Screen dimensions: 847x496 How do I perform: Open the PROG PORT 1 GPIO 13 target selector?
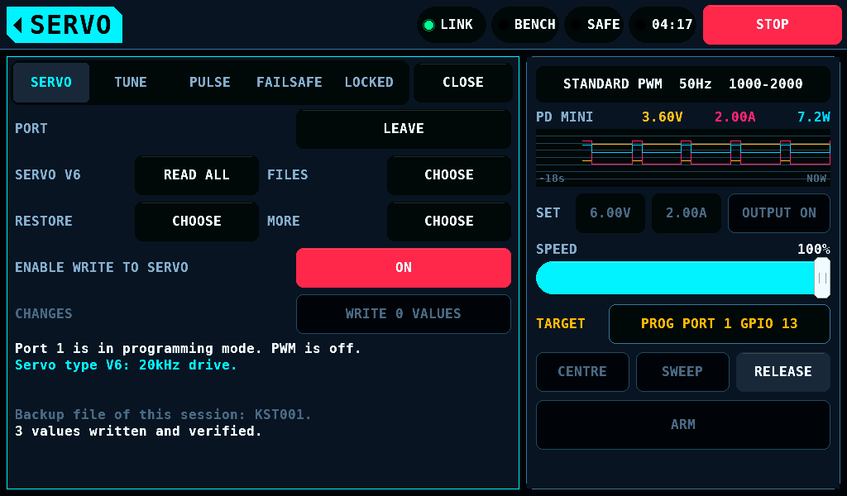point(719,324)
